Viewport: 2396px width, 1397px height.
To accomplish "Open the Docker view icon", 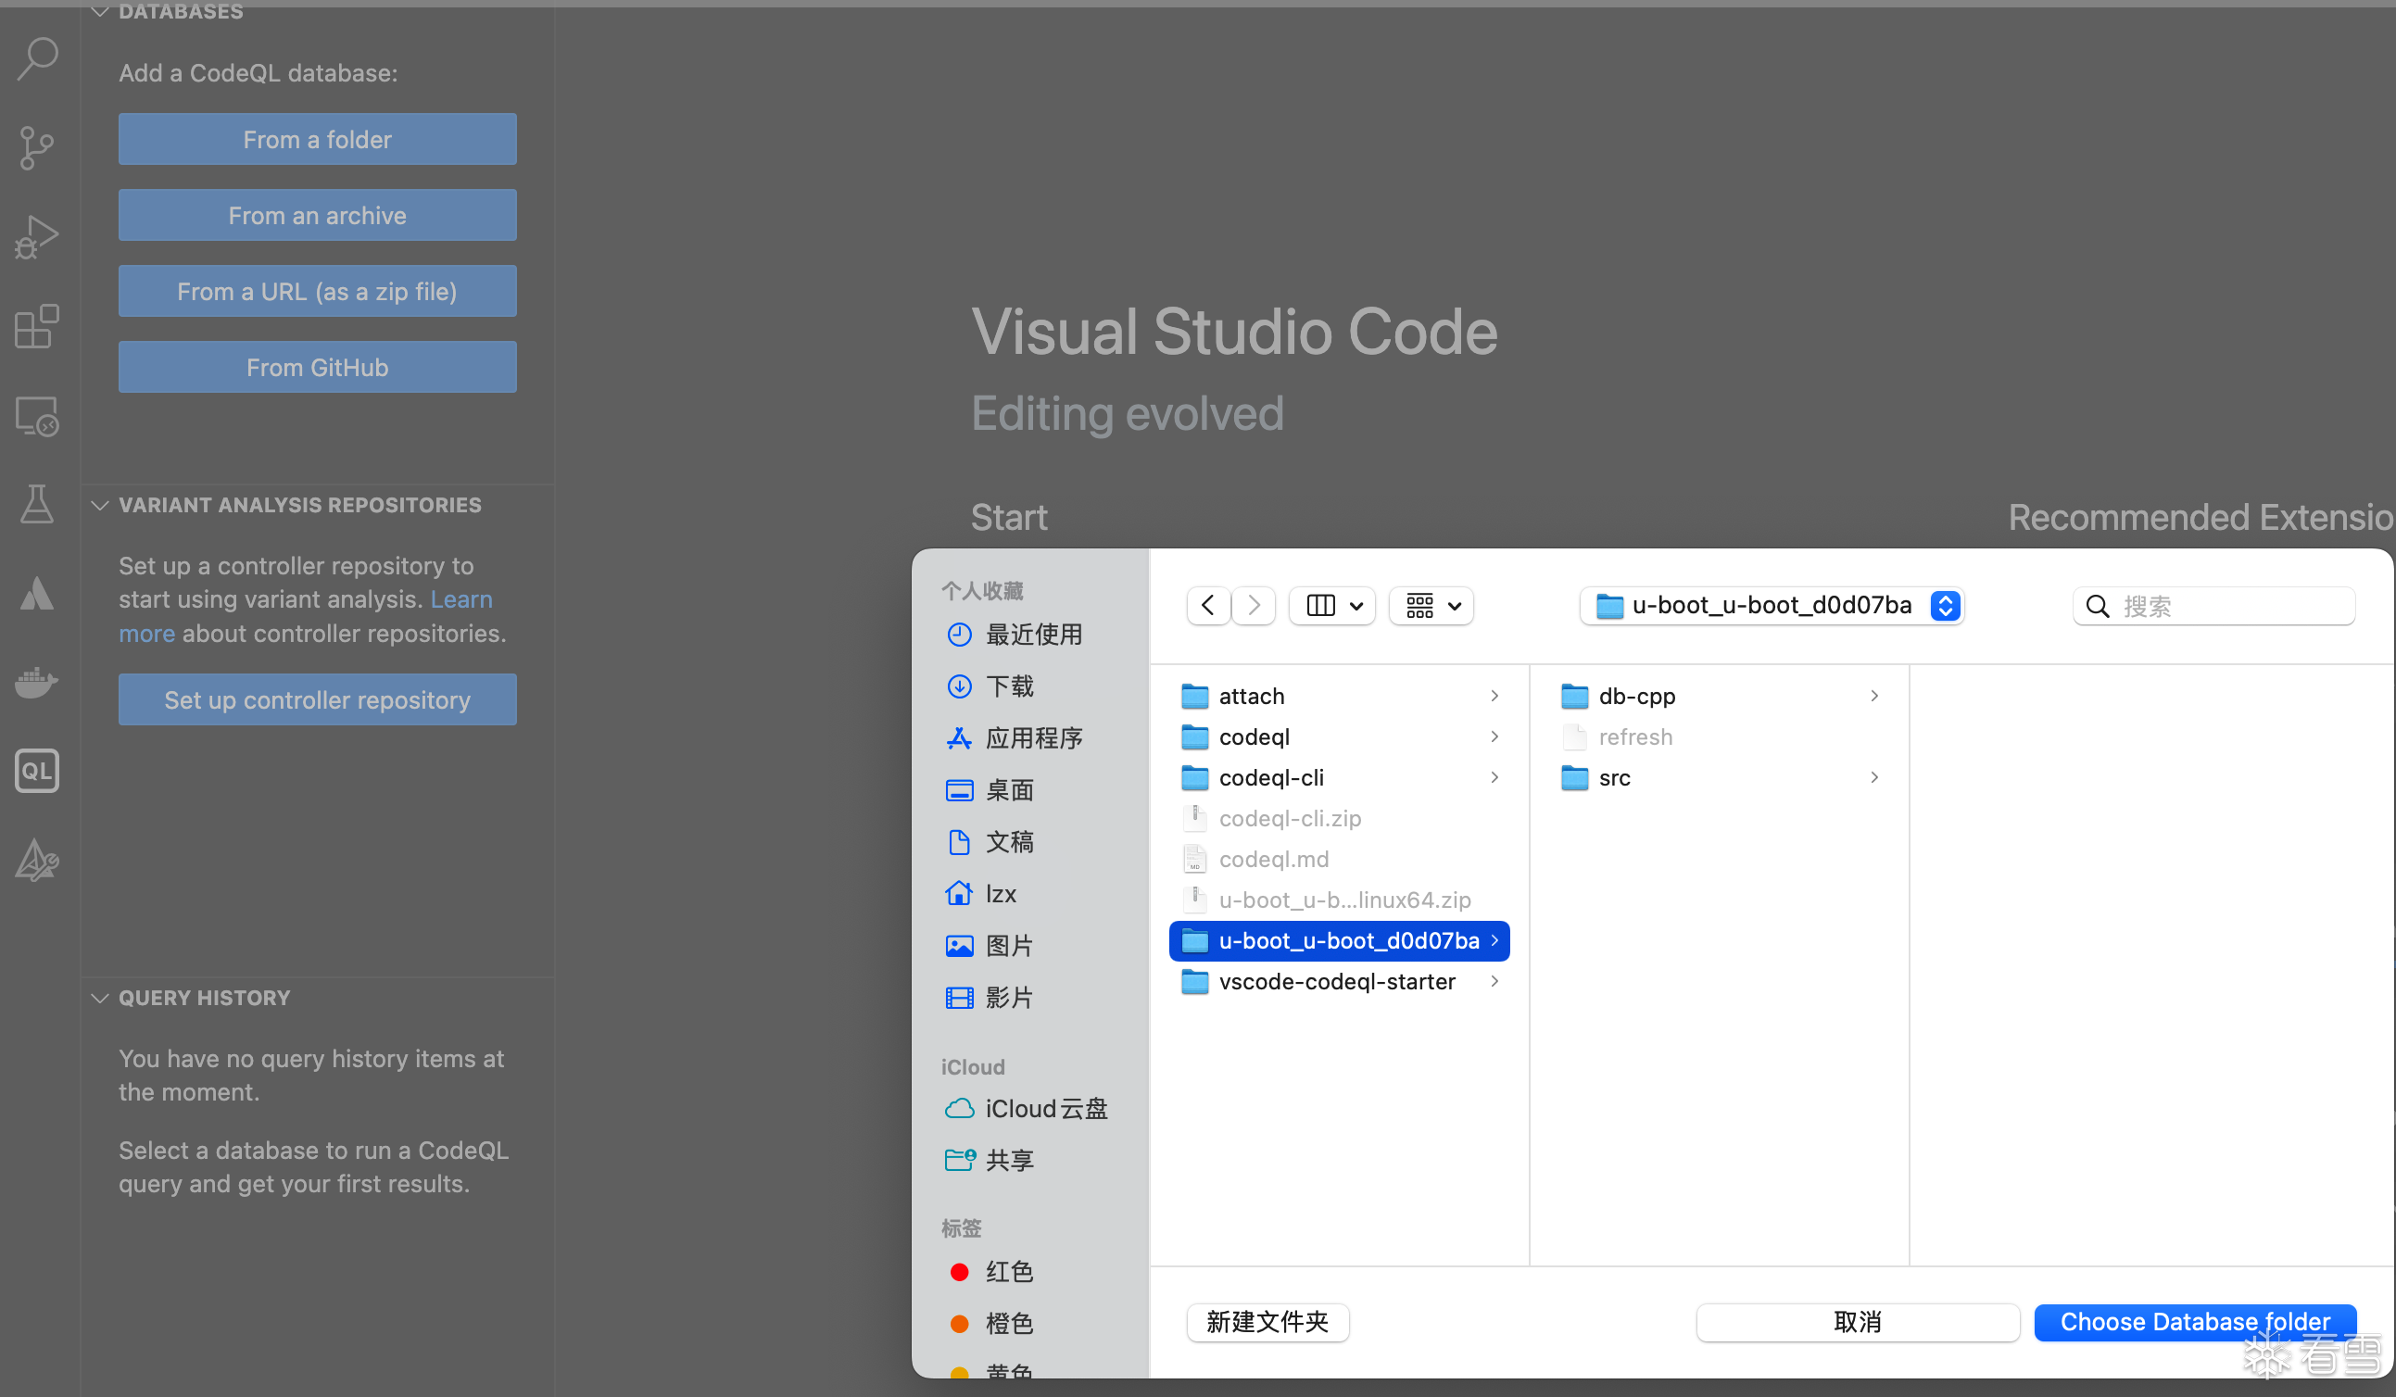I will 37,682.
